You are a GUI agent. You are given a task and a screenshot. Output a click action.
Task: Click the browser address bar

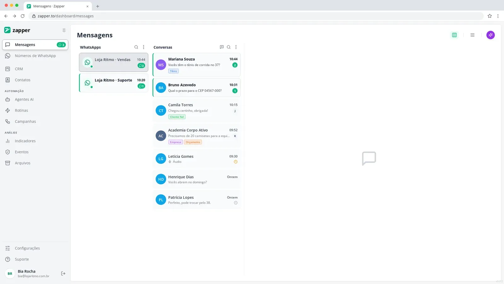(256, 16)
